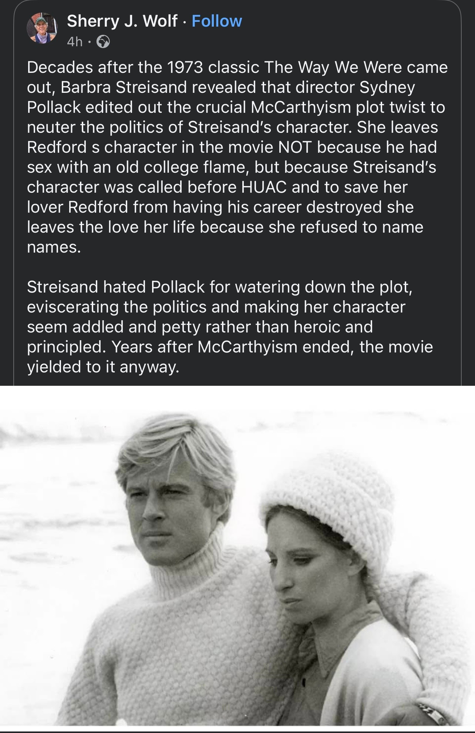Click the paragraph starting 'Streisand hated Pollack'
This screenshot has width=475, height=733.
[230, 327]
